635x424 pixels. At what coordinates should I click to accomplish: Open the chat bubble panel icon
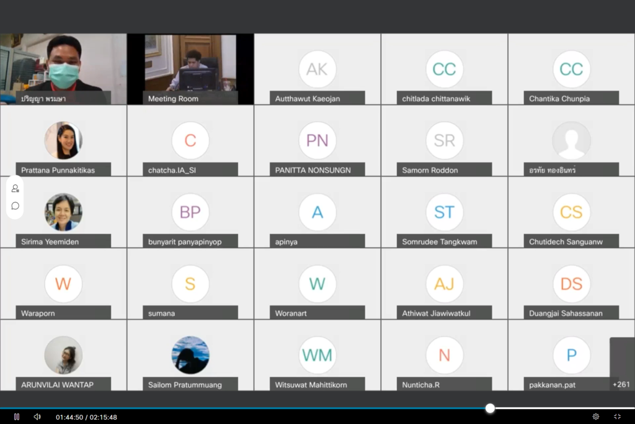15,206
